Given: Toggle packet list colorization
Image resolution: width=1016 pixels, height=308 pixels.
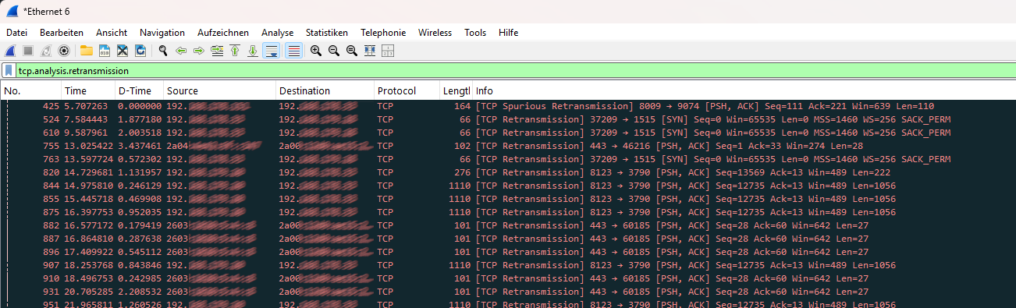Looking at the screenshot, I should point(294,51).
